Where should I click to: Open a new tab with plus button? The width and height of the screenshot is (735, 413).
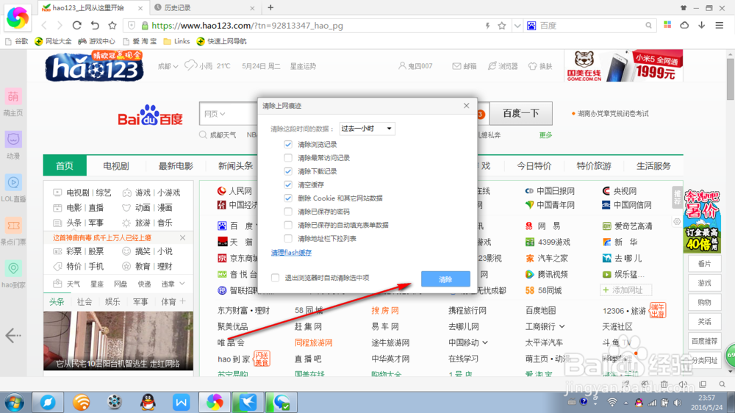270,7
